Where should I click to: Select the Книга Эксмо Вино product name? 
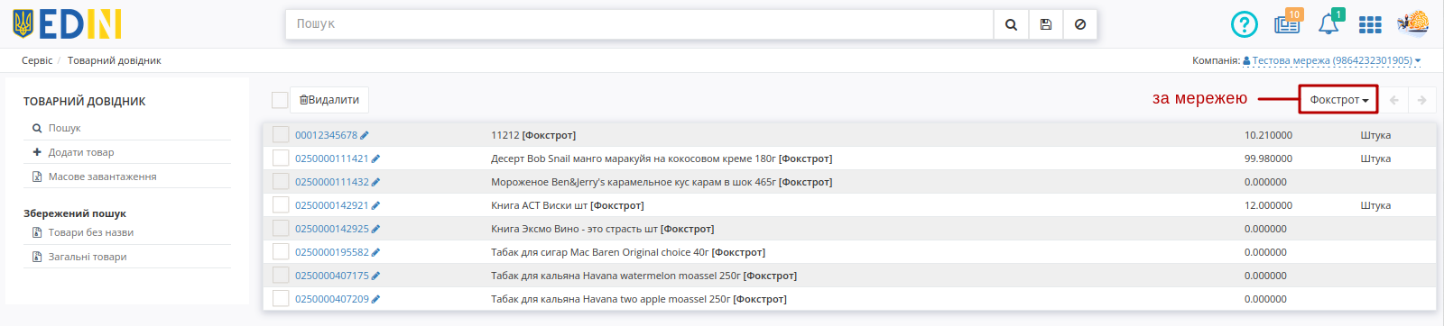602,230
